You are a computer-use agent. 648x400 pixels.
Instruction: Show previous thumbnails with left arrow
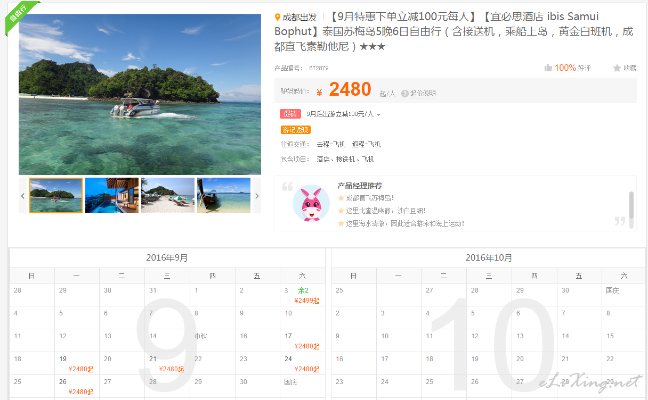pos(23,196)
